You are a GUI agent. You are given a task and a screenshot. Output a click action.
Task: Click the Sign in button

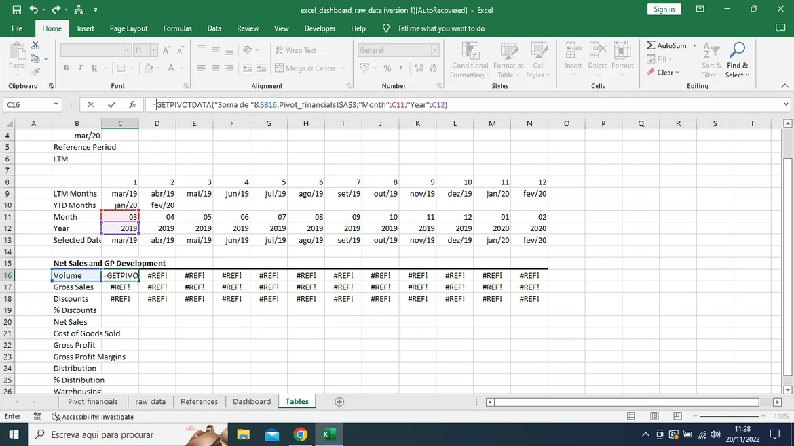[x=664, y=9]
